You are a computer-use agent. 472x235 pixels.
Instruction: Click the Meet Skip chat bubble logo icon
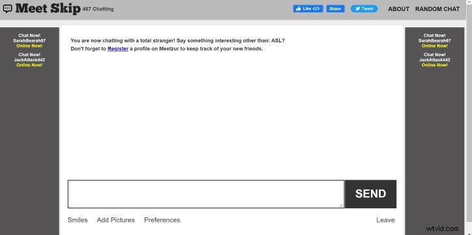[8, 8]
